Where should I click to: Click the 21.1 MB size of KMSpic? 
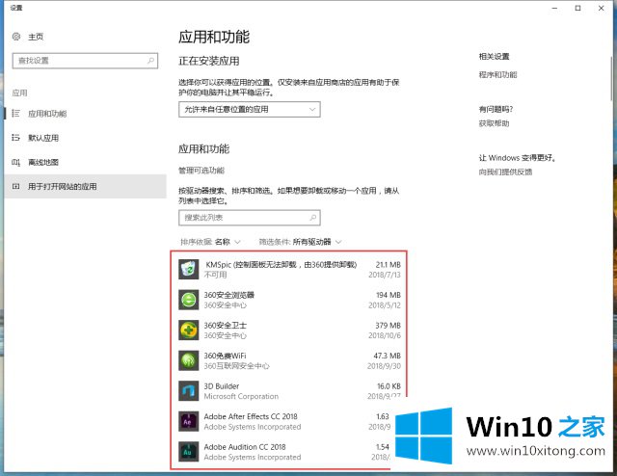point(388,265)
